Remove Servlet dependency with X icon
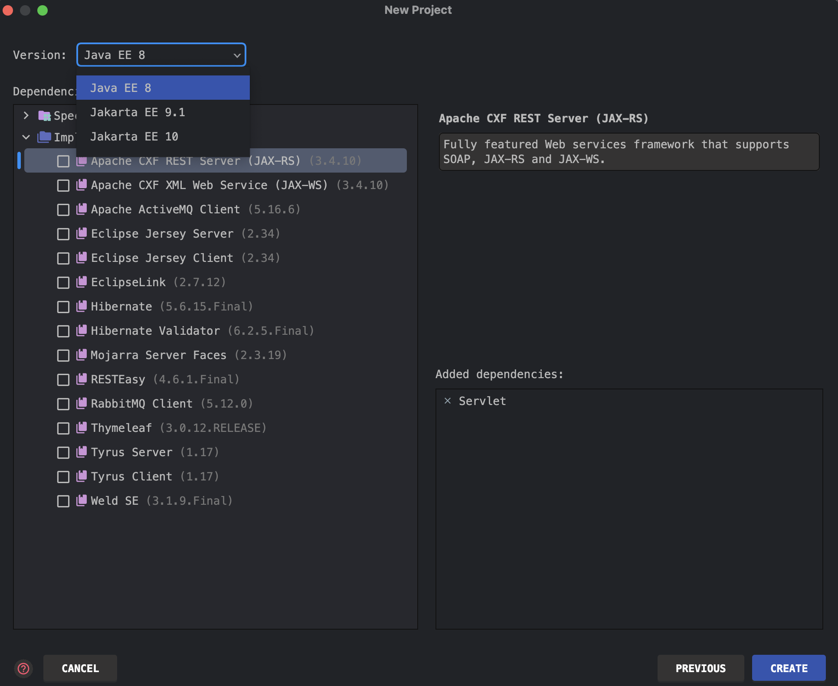838x686 pixels. coord(448,401)
